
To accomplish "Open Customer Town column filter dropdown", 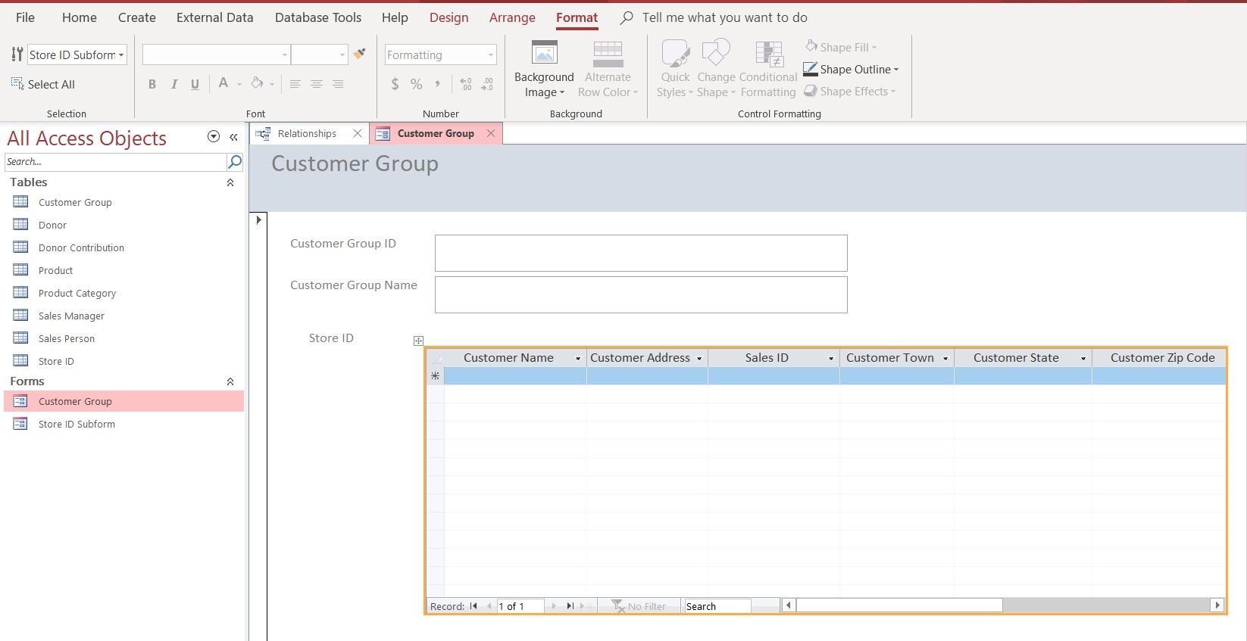I will tap(945, 358).
